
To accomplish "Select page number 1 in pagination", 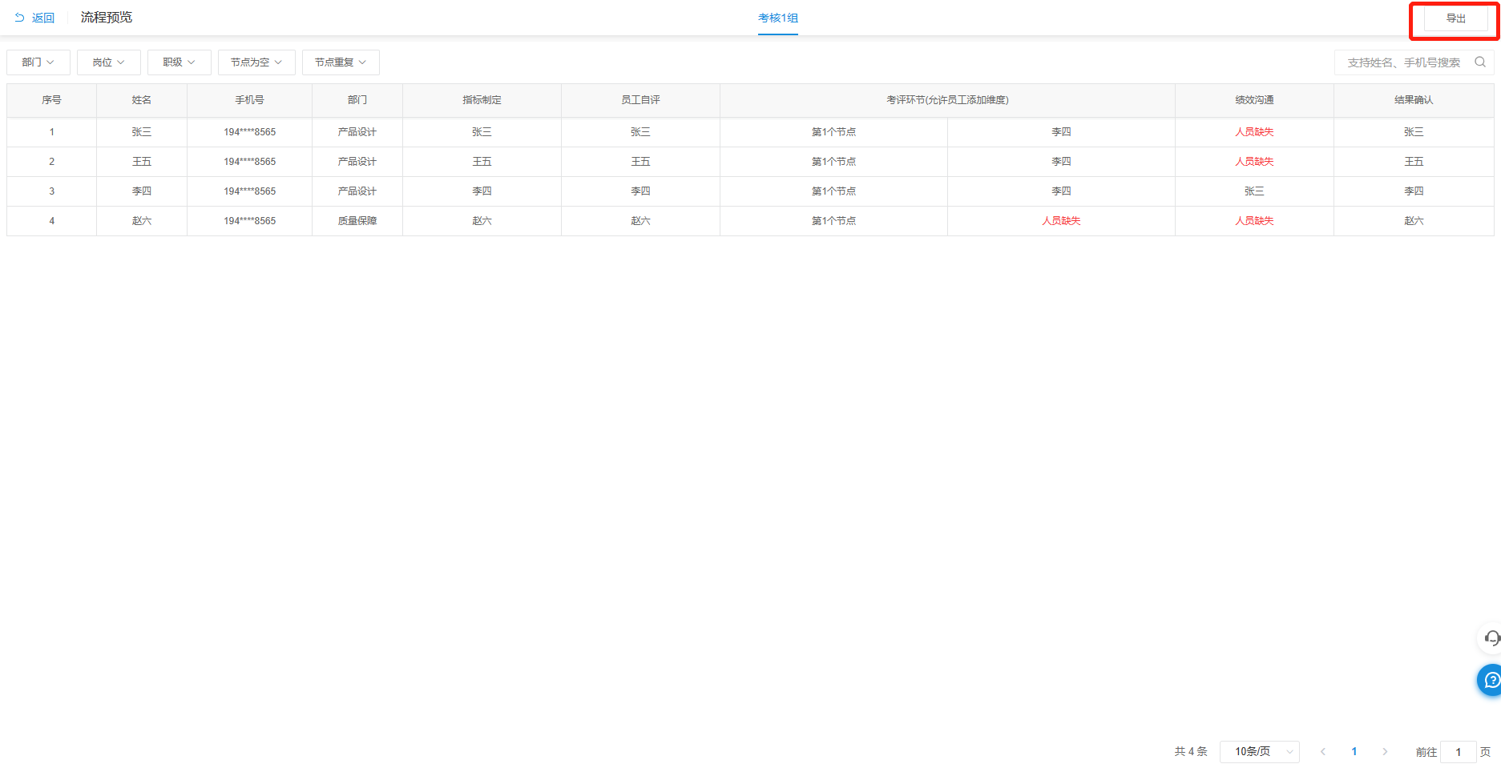I will coord(1354,752).
